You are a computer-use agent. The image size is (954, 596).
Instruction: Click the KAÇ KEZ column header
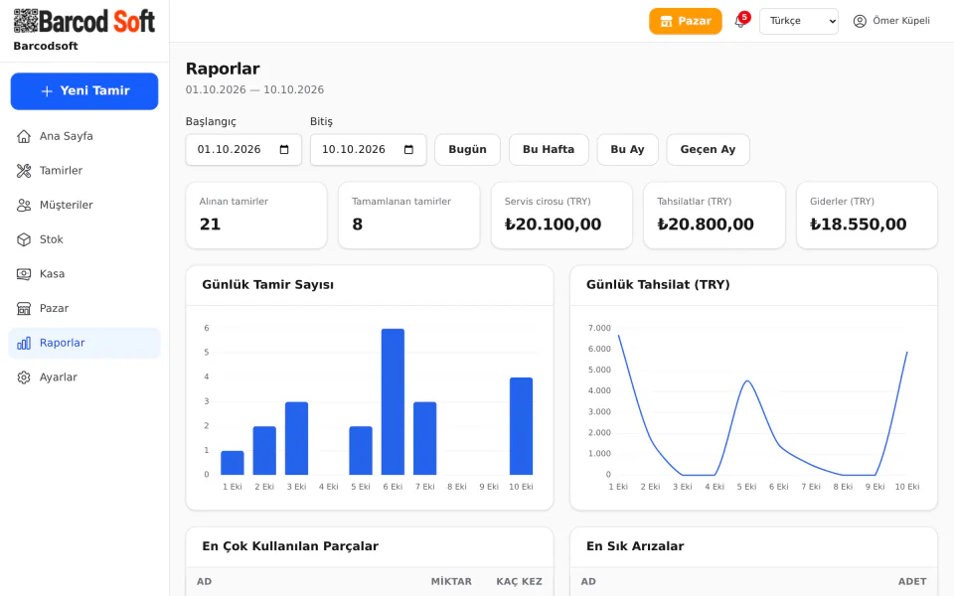[x=519, y=581]
